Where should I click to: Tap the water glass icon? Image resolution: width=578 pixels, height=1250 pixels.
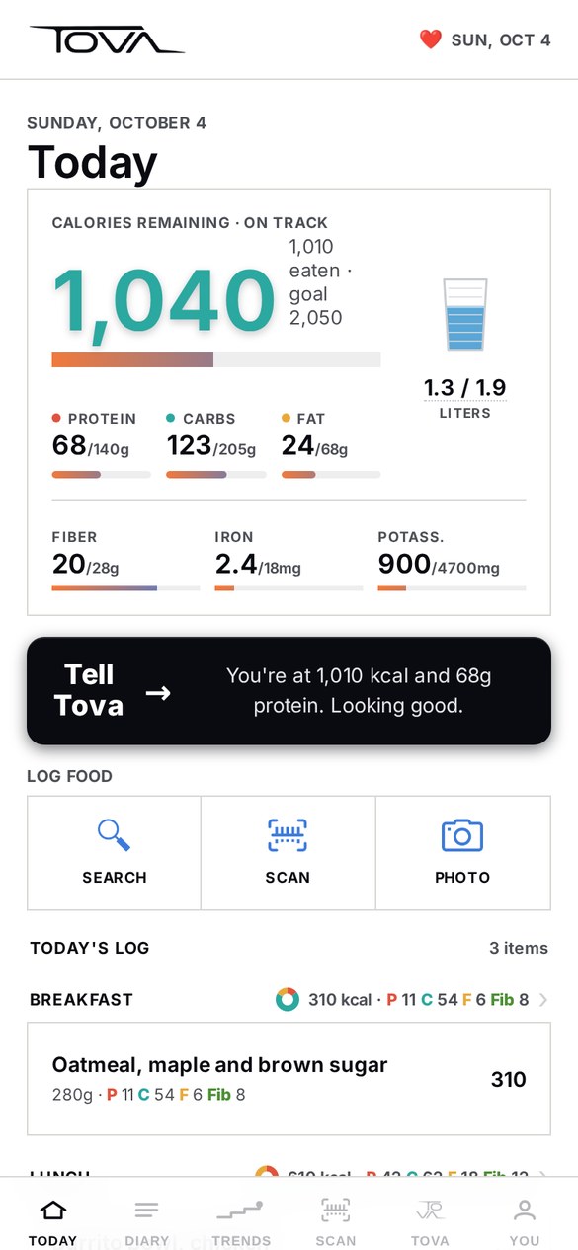(x=464, y=314)
